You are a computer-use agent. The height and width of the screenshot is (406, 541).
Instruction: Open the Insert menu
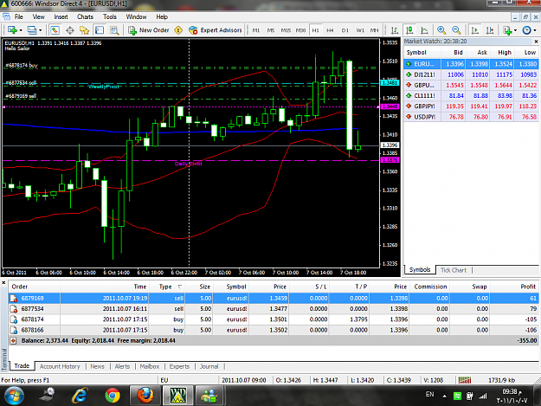click(x=61, y=17)
